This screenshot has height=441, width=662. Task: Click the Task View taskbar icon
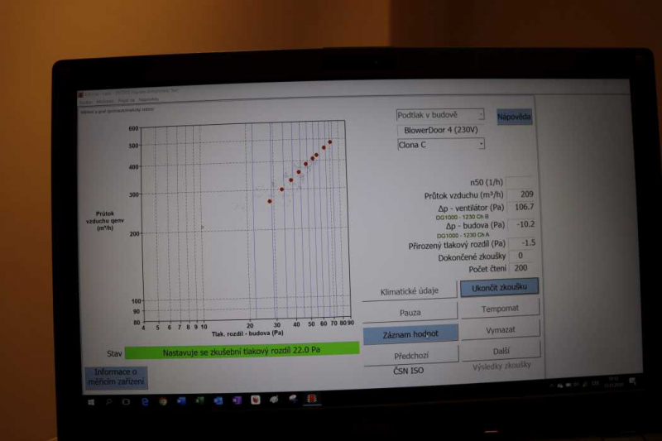click(x=126, y=400)
